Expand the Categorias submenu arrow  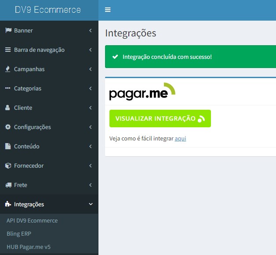(90, 88)
